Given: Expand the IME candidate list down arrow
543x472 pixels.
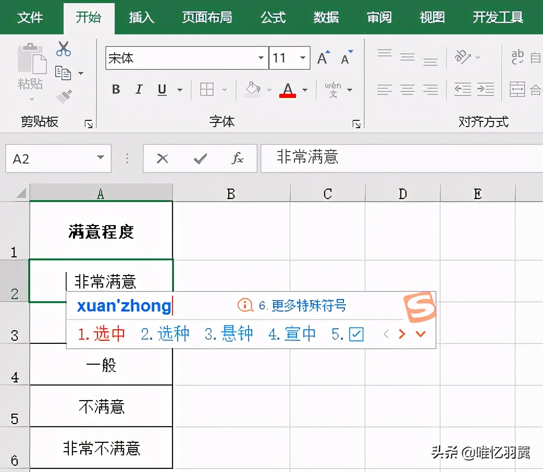Looking at the screenshot, I should (421, 334).
